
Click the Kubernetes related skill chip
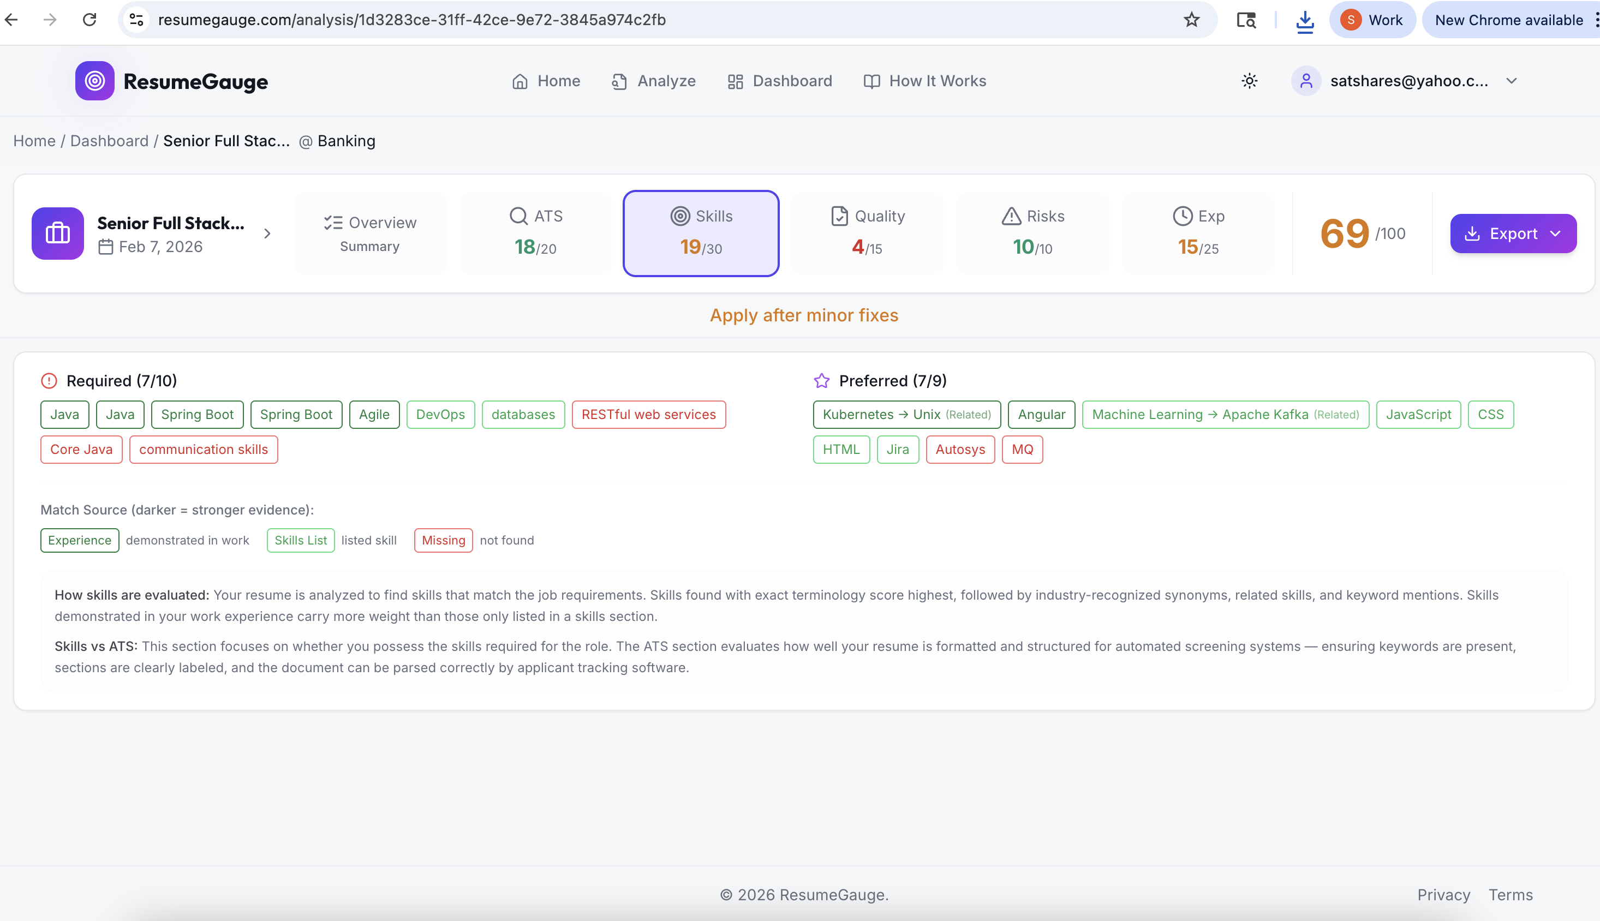(906, 414)
